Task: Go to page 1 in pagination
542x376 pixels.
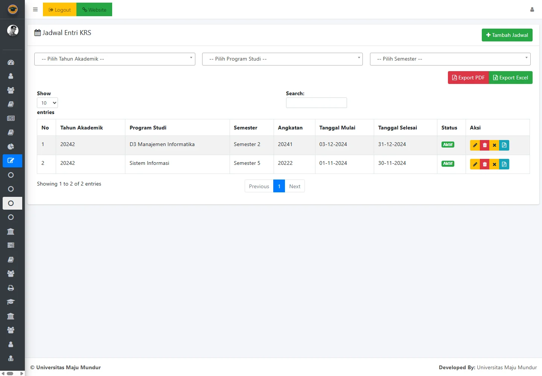Action: [x=279, y=186]
